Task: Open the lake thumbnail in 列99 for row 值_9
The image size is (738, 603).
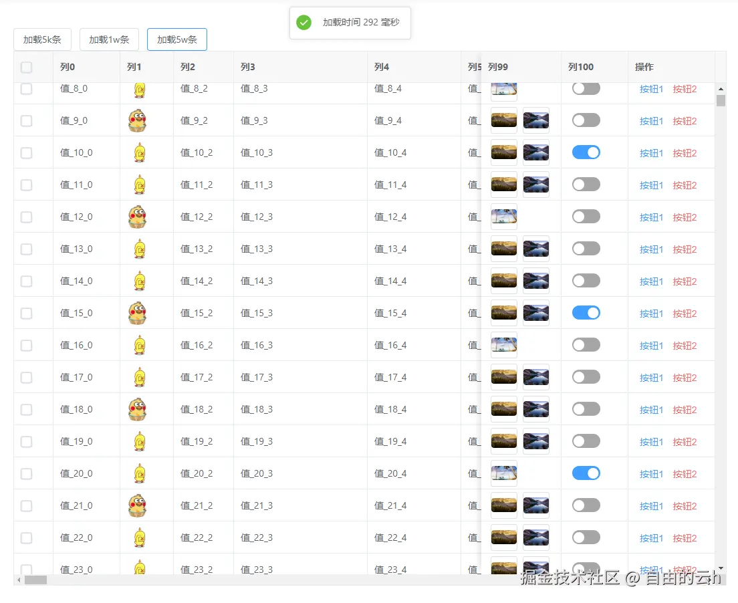Action: (x=535, y=120)
